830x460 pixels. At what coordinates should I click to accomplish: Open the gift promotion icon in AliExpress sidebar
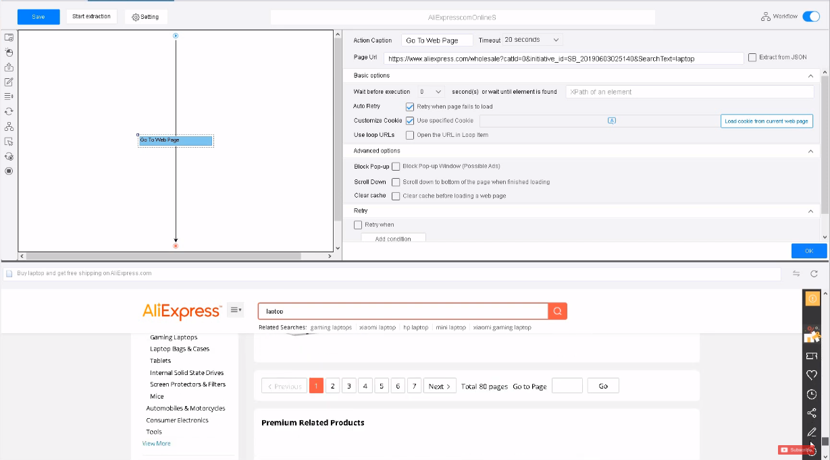coord(812,335)
